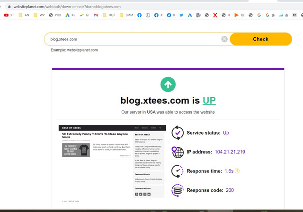
Task: Open the Facebook X bookmark
Action: 158,15
